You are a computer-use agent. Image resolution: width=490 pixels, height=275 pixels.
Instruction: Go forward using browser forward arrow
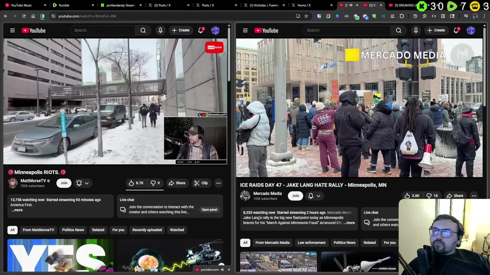pyautogui.click(x=15, y=16)
